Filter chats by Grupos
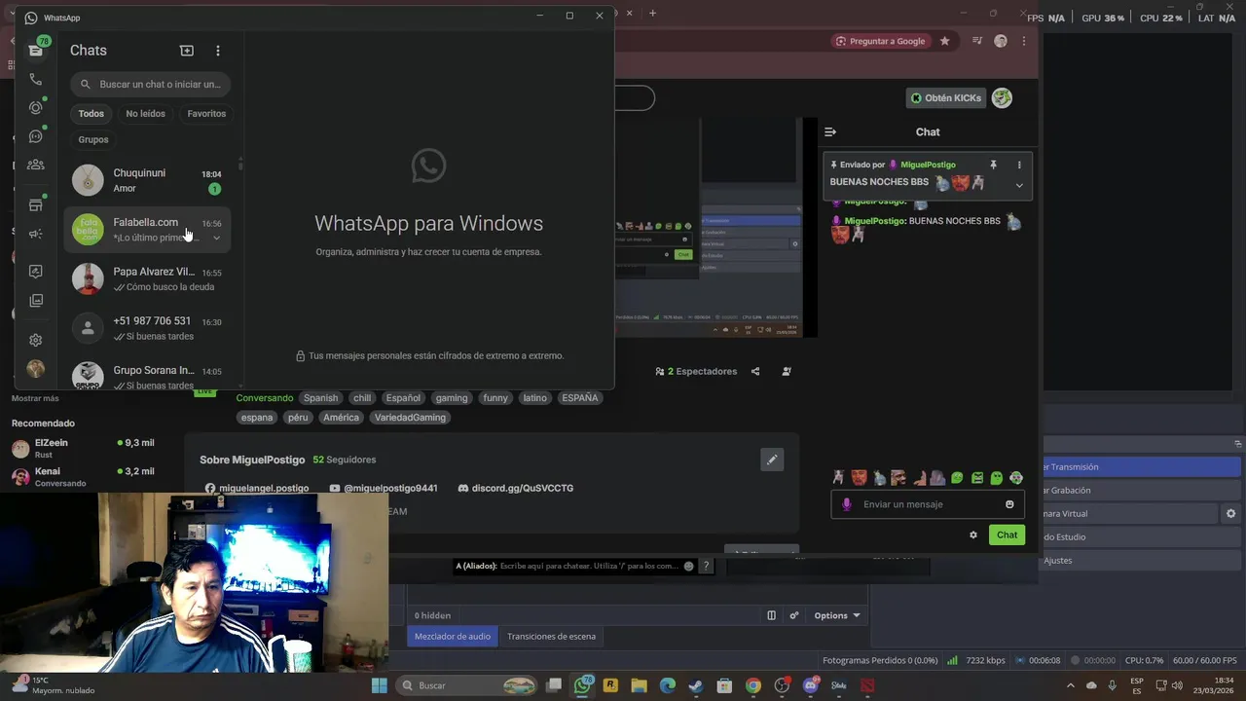Screen dimensions: 1246x701 [x=93, y=139]
